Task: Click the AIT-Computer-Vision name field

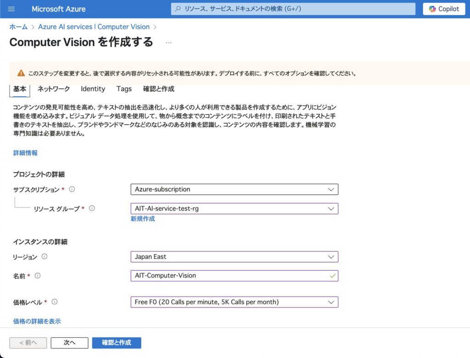Action: 235,275
